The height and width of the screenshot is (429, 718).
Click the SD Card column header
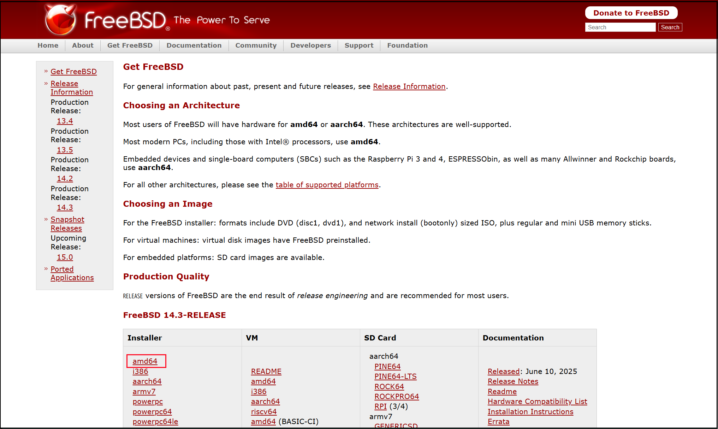click(x=380, y=338)
